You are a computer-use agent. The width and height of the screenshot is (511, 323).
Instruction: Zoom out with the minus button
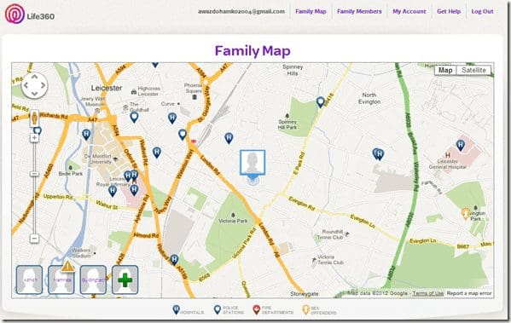[34, 239]
